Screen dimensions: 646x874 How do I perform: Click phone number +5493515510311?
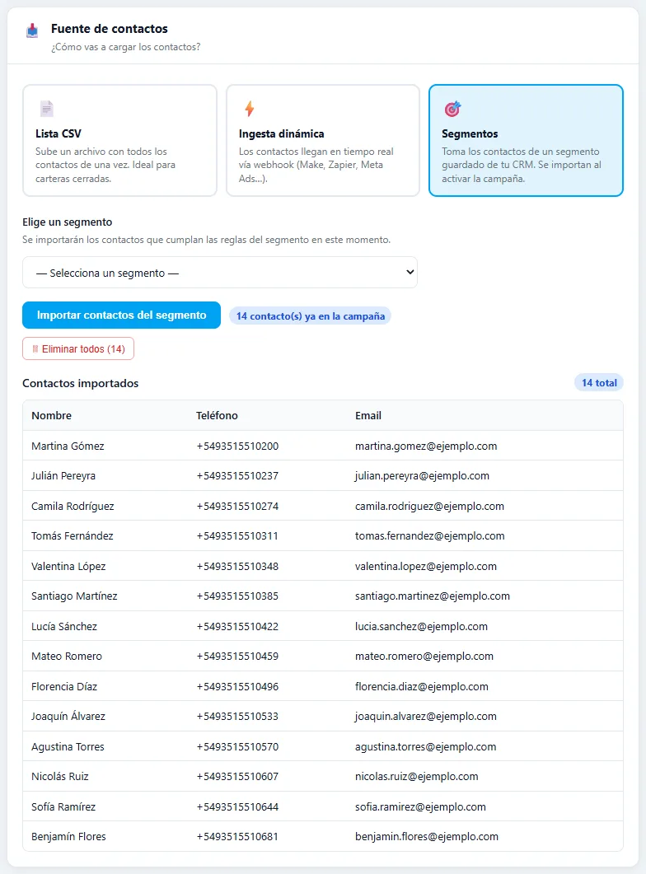tap(237, 536)
